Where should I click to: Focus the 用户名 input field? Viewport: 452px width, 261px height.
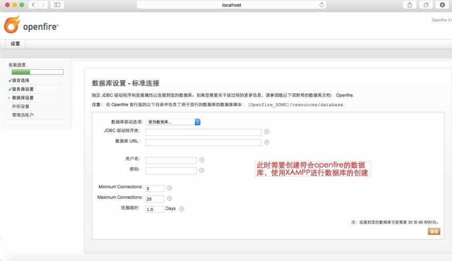171,160
